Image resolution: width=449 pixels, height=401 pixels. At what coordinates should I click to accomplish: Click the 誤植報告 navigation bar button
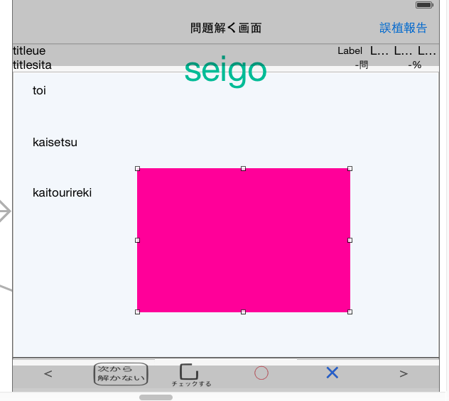point(404,28)
